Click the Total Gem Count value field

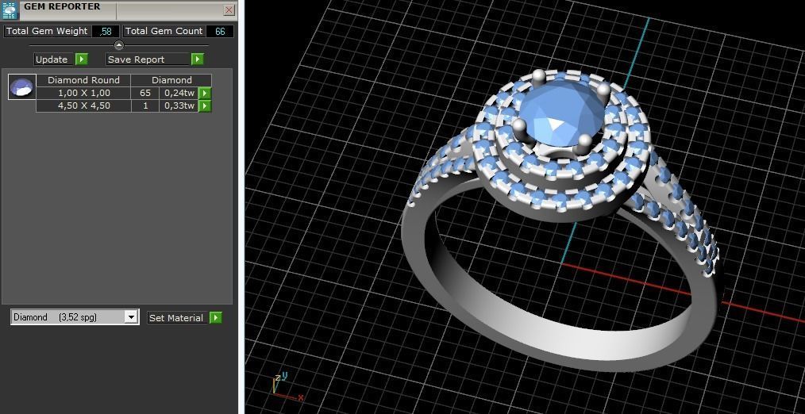[220, 31]
